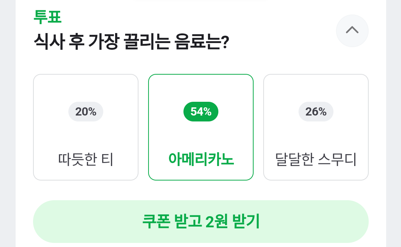Click the green 54% result badge
Viewport: 401px width, 247px height.
tap(201, 111)
